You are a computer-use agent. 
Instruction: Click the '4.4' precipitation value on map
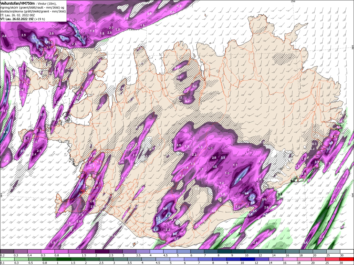246,194
